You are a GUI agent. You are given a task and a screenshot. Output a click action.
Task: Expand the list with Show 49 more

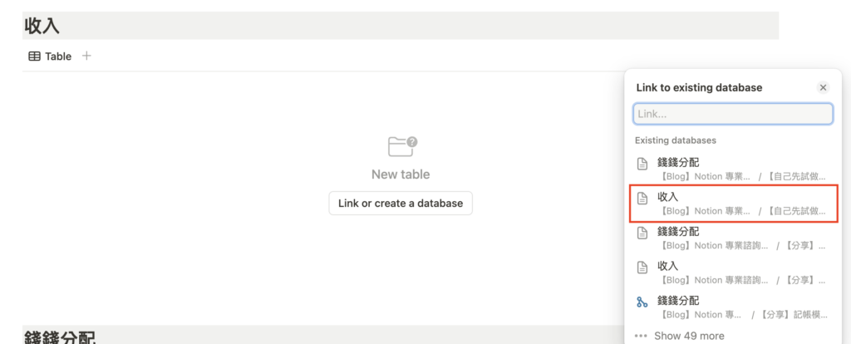coord(689,336)
